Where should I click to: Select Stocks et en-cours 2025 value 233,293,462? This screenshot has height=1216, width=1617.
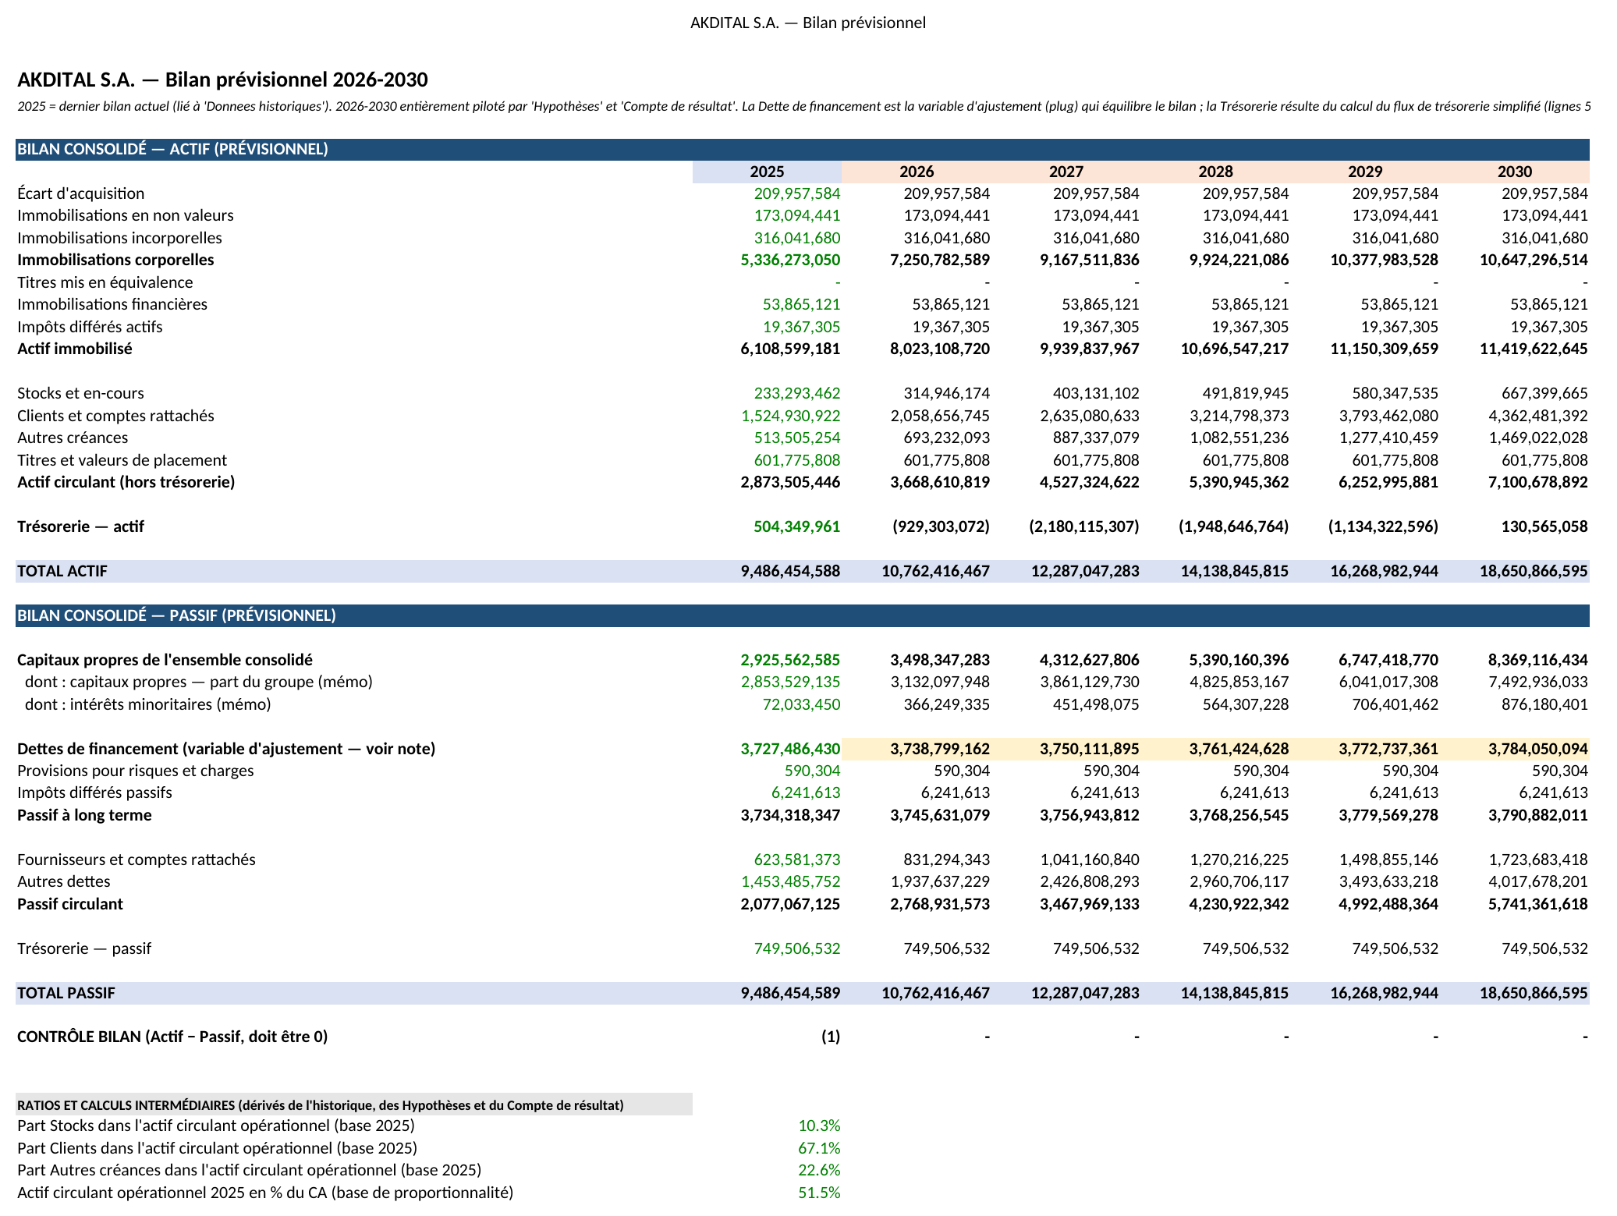(797, 393)
